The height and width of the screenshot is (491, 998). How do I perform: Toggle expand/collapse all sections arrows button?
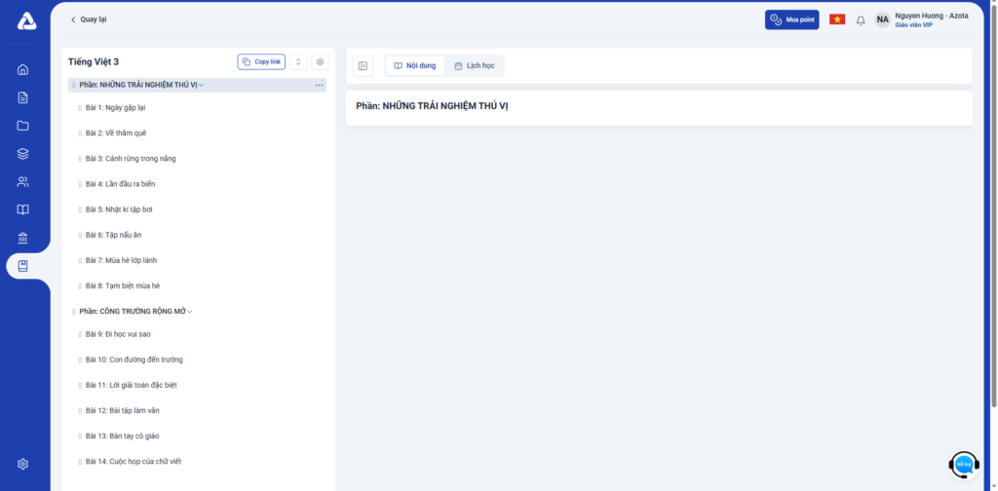tap(298, 62)
